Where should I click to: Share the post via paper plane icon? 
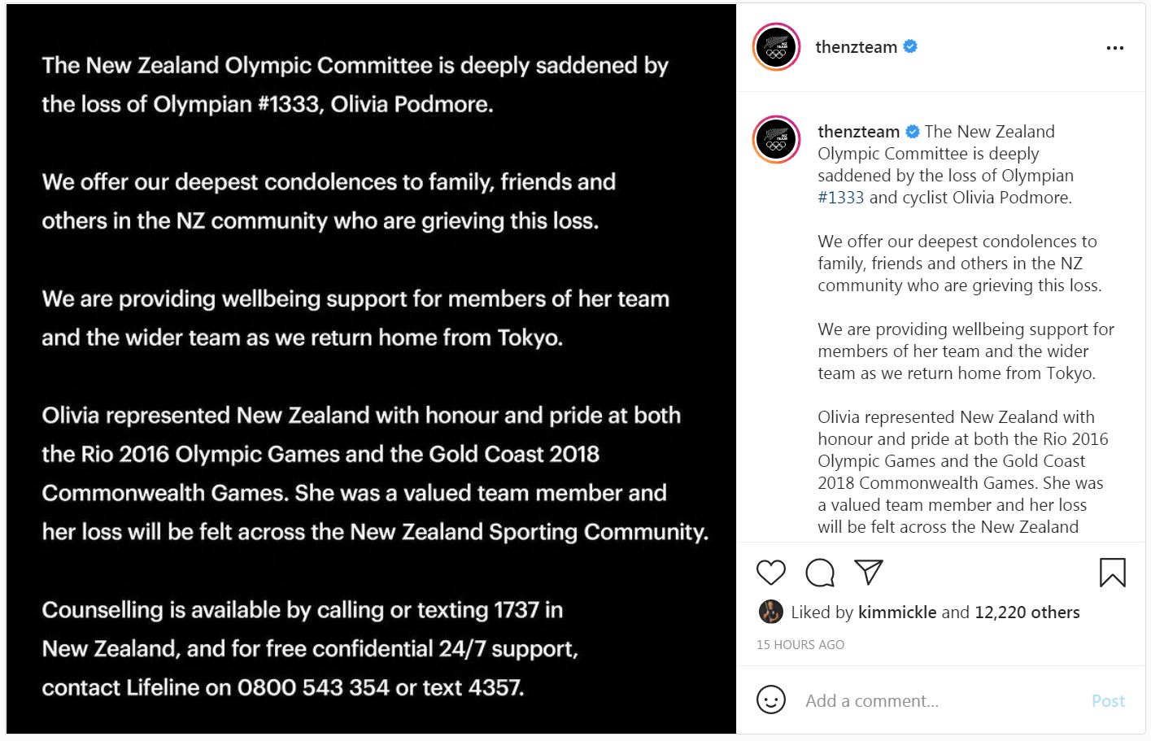(x=869, y=572)
